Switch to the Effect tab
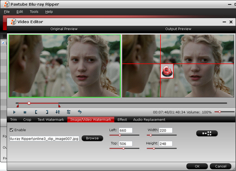This screenshot has width=236, height=171. (x=122, y=120)
